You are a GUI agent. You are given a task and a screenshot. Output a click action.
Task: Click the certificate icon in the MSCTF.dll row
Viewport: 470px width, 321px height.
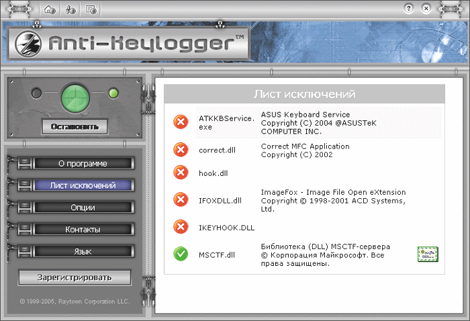[x=428, y=254]
